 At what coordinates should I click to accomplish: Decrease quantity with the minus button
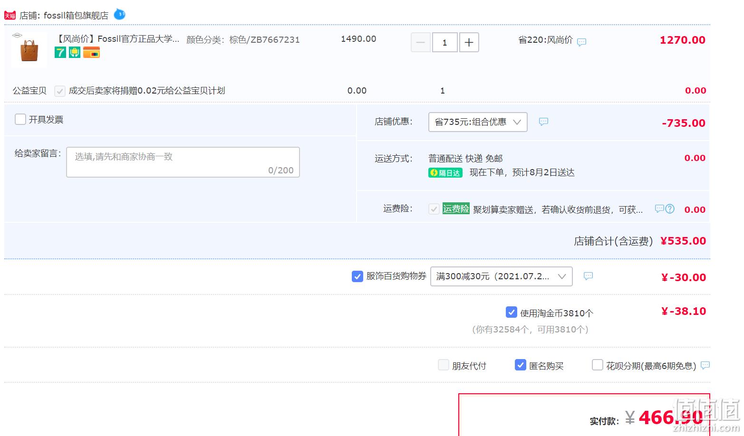point(421,42)
